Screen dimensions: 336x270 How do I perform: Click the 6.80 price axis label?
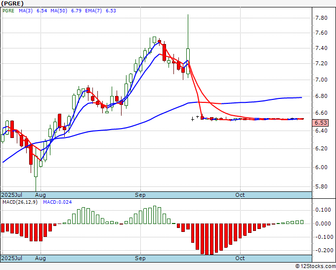(x=322, y=96)
